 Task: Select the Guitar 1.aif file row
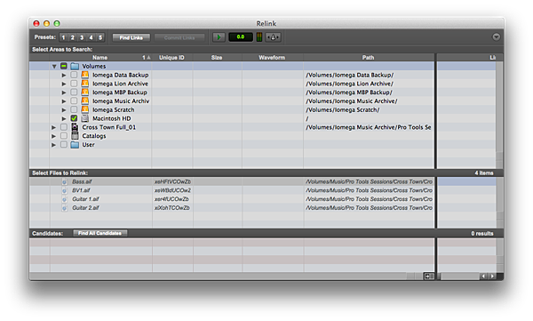232,199
